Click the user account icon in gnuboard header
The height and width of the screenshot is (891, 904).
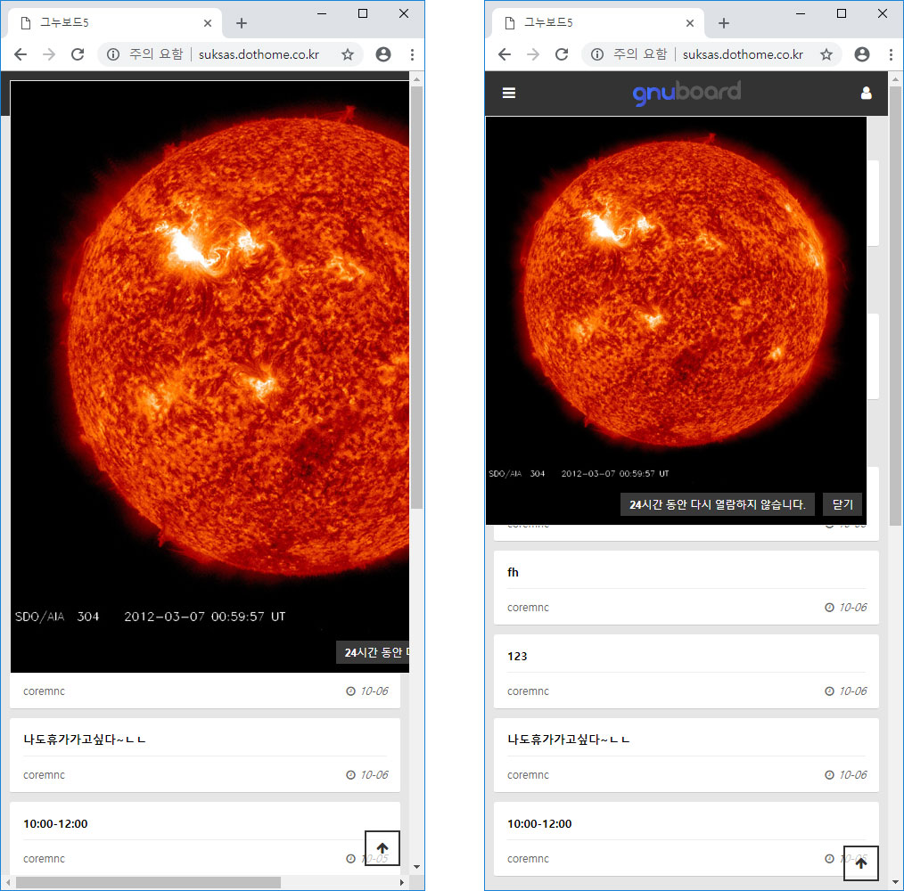866,93
